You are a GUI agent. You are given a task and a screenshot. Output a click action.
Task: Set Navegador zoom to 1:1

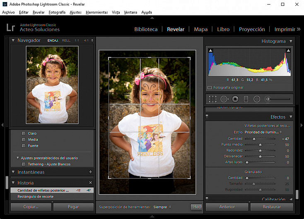click(77, 40)
